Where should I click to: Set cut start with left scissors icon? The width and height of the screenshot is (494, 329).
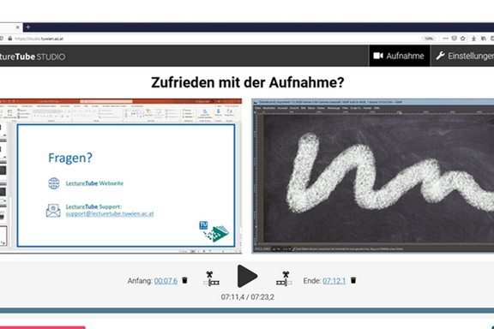click(211, 278)
